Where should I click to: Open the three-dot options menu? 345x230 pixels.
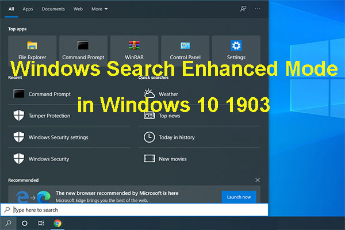click(x=258, y=9)
